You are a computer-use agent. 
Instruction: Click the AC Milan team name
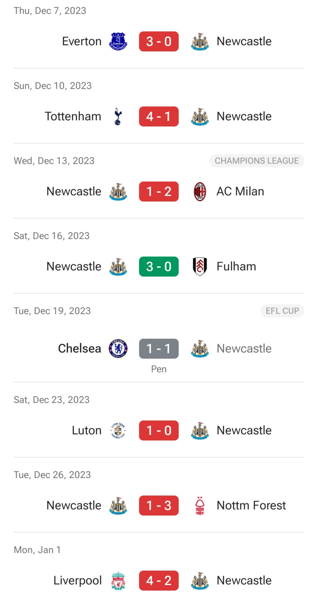coord(240,191)
